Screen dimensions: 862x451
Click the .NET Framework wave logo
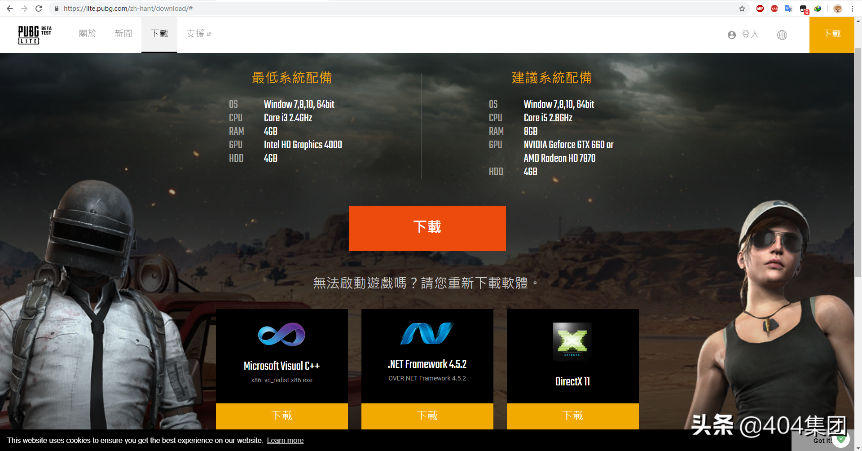427,333
